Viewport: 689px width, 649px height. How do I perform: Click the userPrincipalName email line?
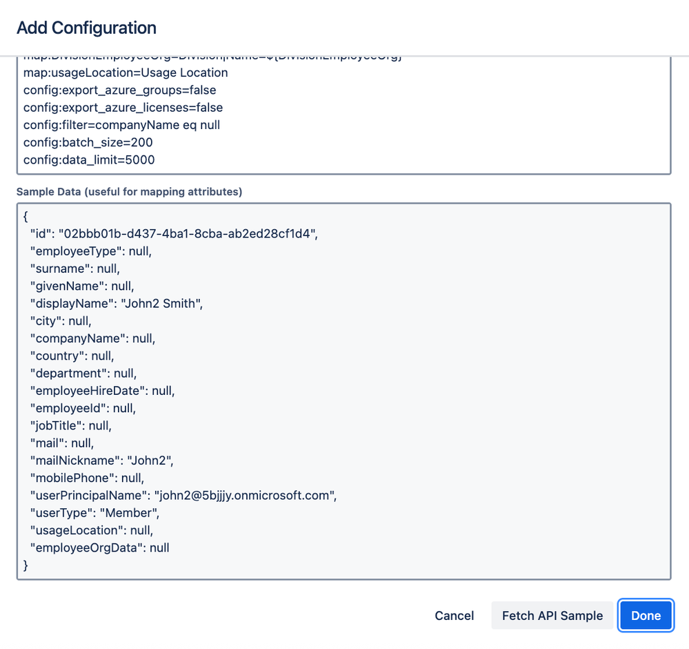pyautogui.click(x=183, y=495)
